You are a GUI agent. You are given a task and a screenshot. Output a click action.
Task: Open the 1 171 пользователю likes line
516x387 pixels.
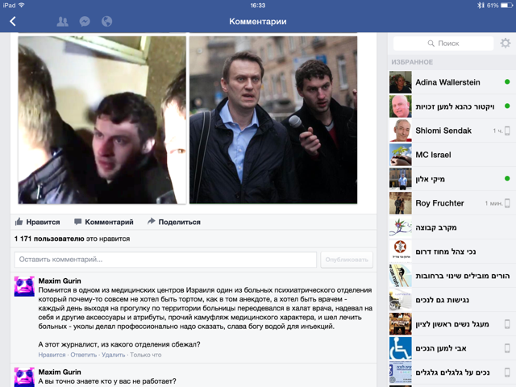(72, 239)
